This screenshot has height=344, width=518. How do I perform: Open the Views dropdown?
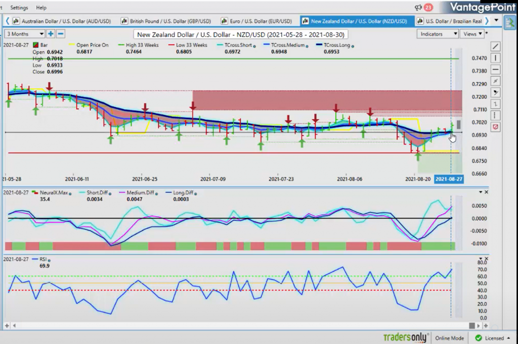click(472, 34)
